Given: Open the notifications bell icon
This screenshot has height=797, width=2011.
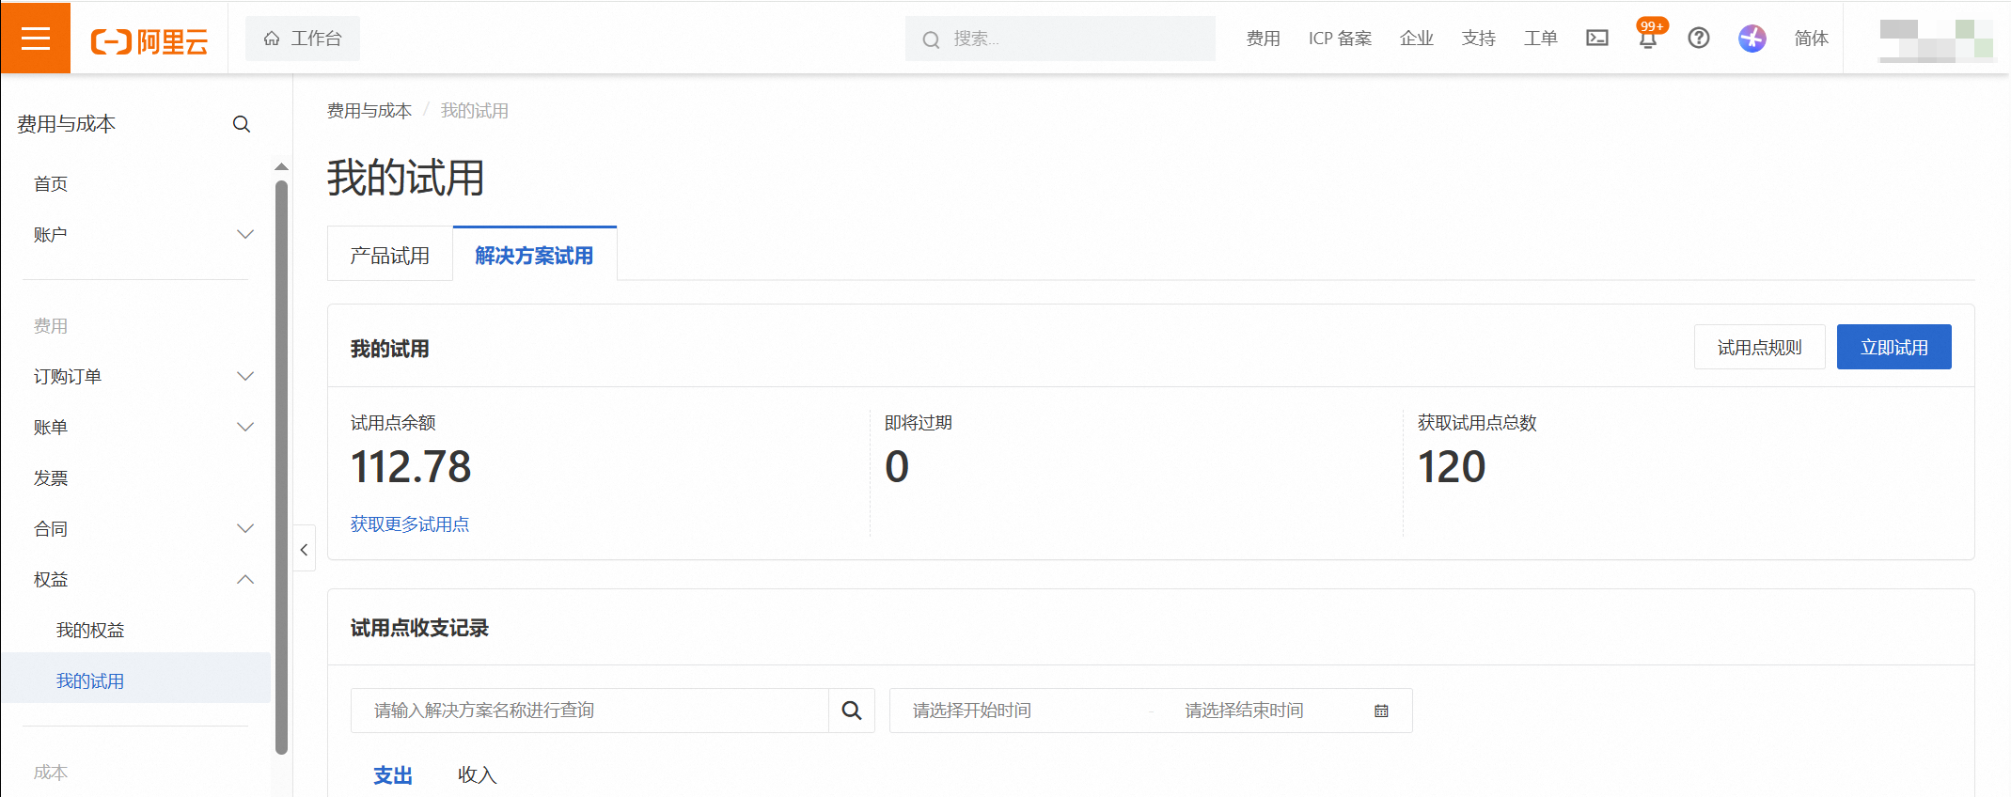Looking at the screenshot, I should [1648, 38].
